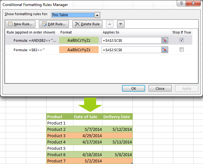The image size is (203, 164).
Task: Click range selector icon for second rule
Action: pyautogui.click(x=164, y=50)
